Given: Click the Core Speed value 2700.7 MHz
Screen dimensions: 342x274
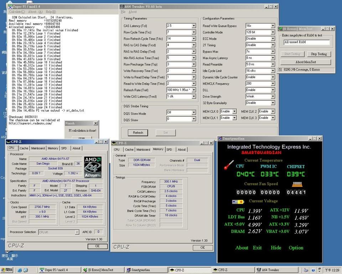Looking at the screenshot, I should click(x=42, y=207).
